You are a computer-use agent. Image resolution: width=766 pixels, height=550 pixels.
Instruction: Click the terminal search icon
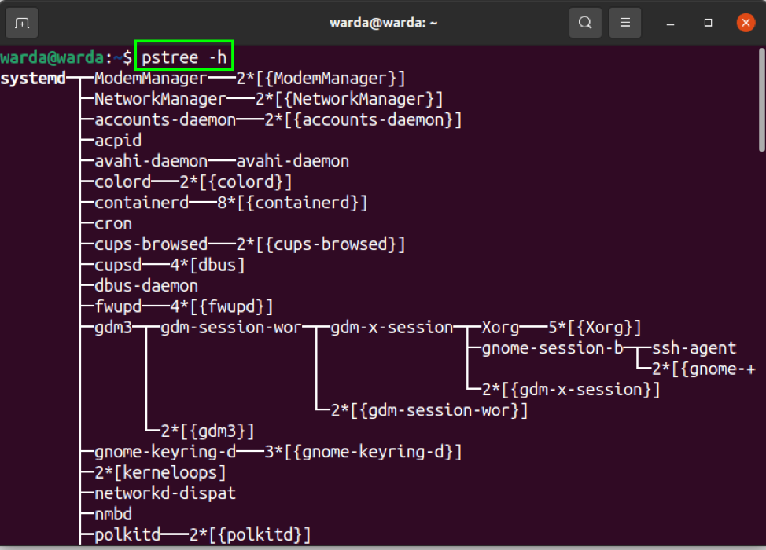[x=585, y=23]
